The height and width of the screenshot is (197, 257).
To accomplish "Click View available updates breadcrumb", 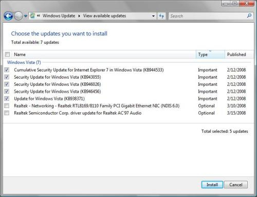I will (104, 16).
